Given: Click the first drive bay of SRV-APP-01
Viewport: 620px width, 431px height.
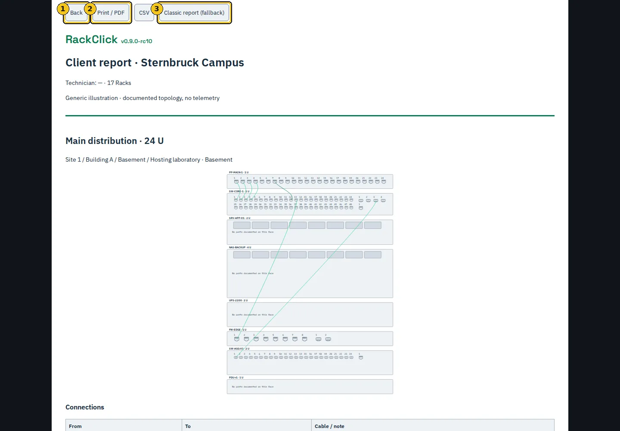Looking at the screenshot, I should tap(242, 225).
